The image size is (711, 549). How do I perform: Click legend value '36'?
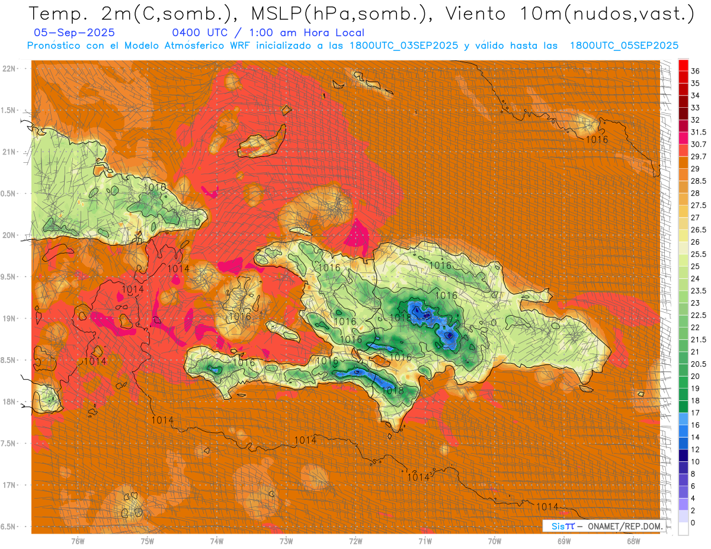point(695,71)
